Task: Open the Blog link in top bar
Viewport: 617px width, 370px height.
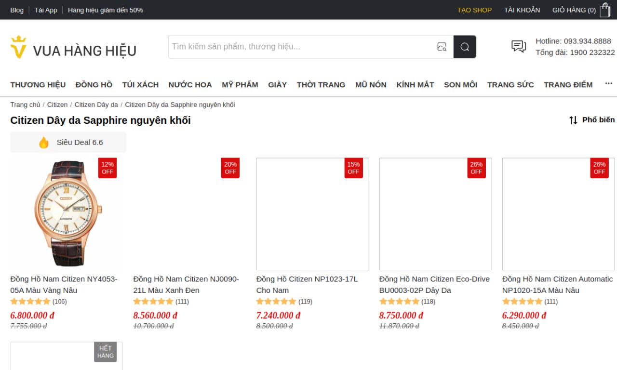Action: pos(17,10)
